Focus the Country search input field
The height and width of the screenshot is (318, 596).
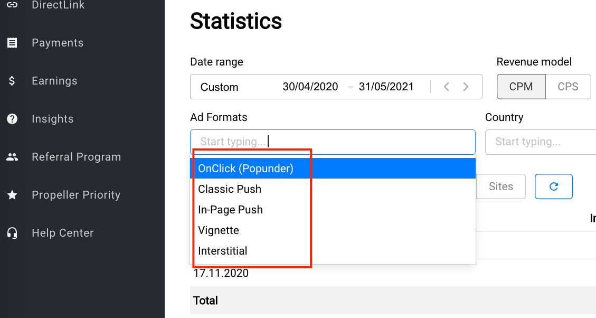538,142
